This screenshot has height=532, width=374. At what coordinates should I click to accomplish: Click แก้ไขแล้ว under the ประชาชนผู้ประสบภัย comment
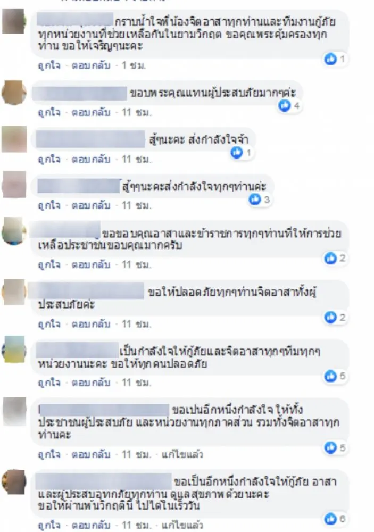coord(182,454)
